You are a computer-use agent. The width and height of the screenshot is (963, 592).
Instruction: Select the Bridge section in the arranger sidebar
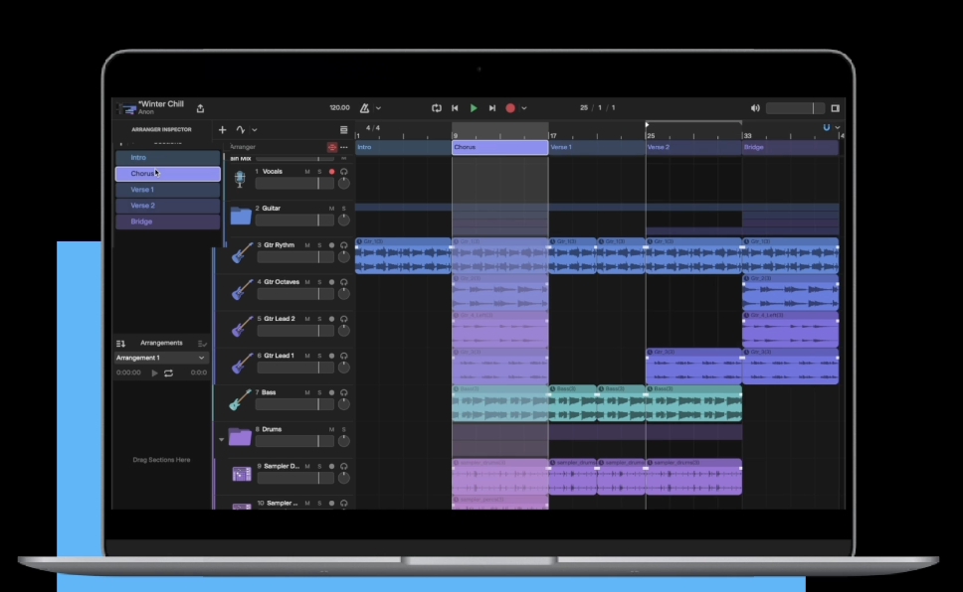(166, 221)
